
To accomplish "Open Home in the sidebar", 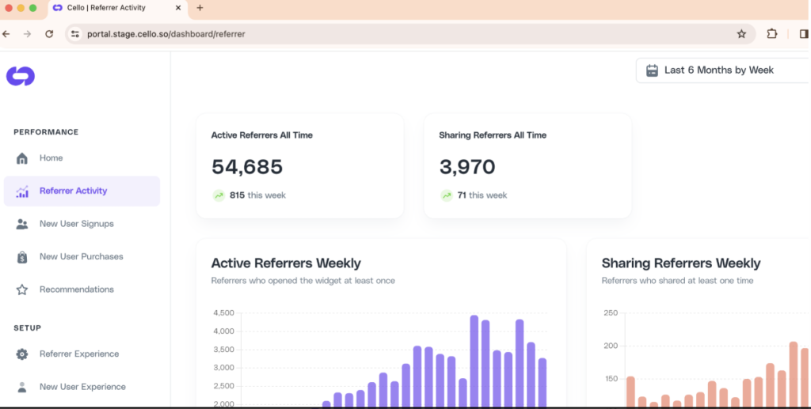I will (x=82, y=158).
